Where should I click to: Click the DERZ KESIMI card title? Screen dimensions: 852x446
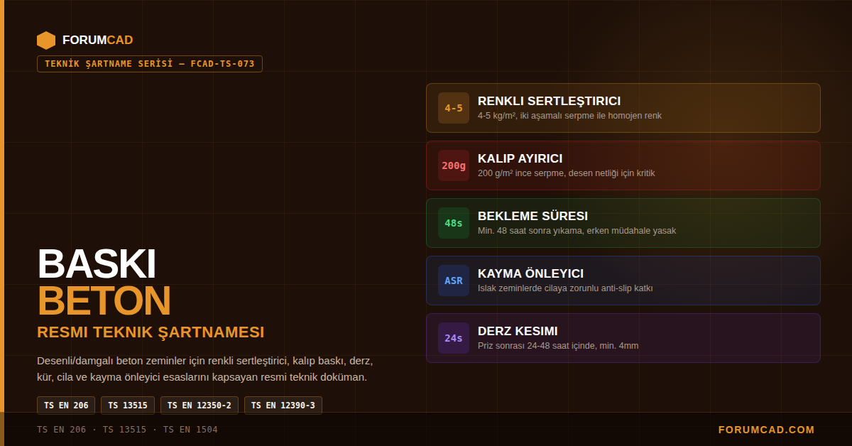[518, 331]
